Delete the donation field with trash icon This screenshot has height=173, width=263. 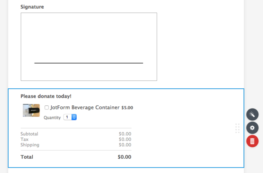click(x=252, y=141)
